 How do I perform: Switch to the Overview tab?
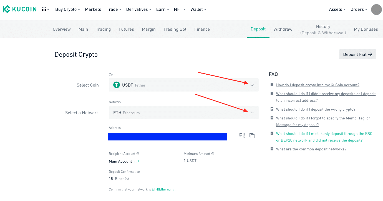pos(62,29)
